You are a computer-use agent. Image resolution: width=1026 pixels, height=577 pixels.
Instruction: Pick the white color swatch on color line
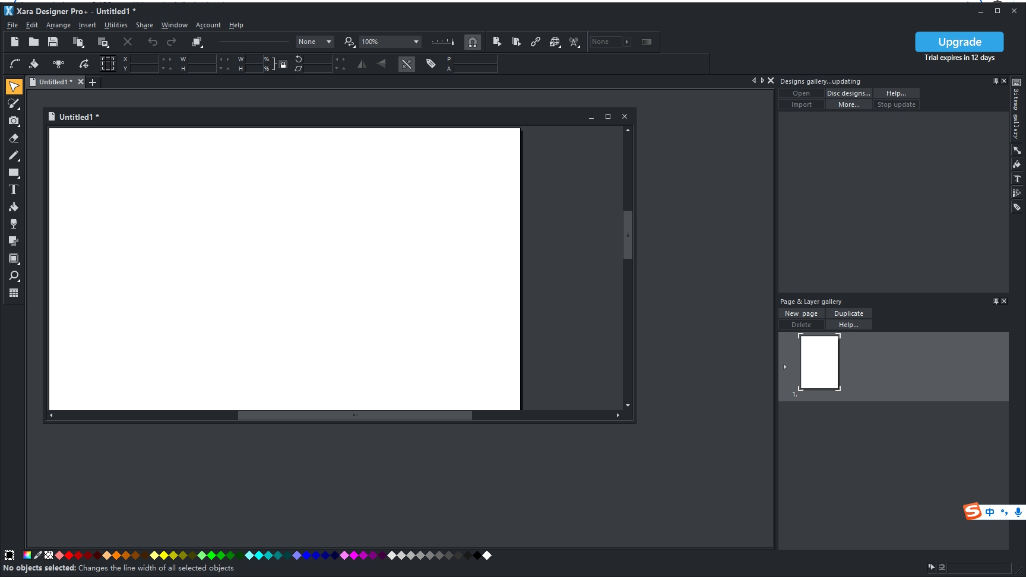(487, 556)
